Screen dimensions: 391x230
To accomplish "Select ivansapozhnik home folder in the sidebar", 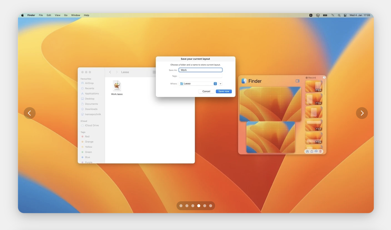I will coord(91,114).
